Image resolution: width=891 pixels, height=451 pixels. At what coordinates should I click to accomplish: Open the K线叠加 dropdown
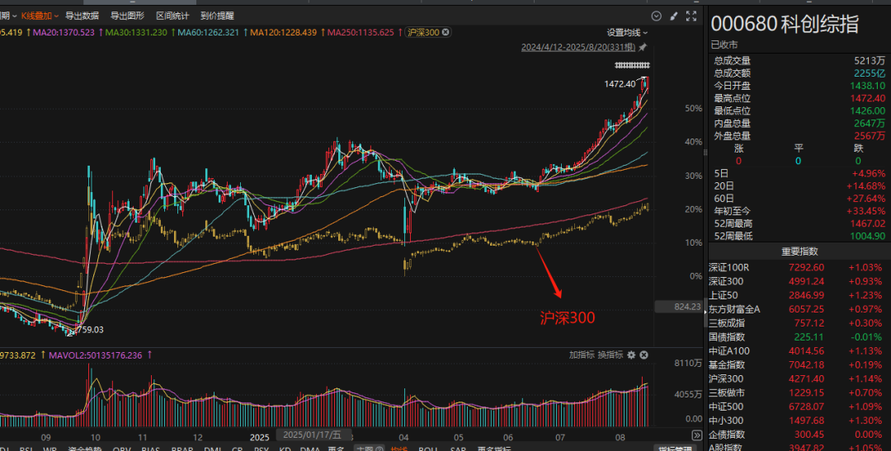pyautogui.click(x=40, y=16)
